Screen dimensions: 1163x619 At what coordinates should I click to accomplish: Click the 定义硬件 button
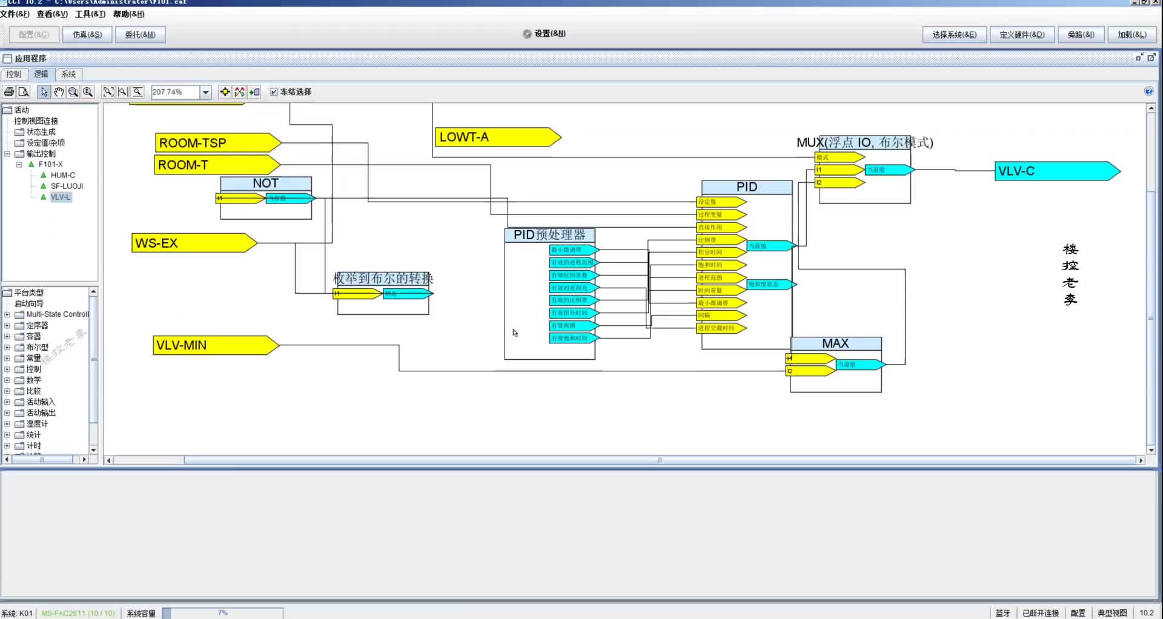coord(1022,35)
